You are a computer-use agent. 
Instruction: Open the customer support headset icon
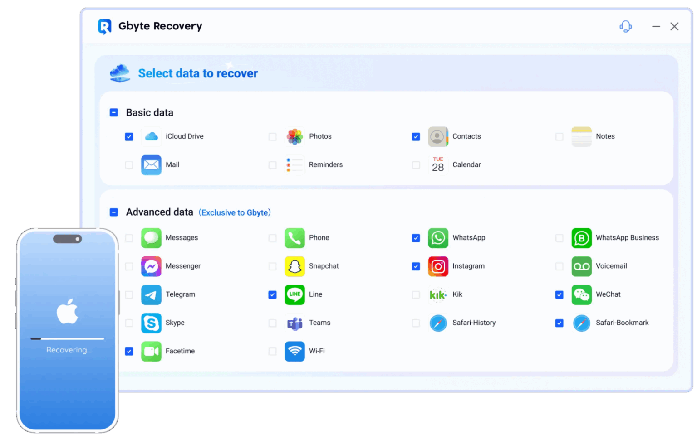pos(625,27)
